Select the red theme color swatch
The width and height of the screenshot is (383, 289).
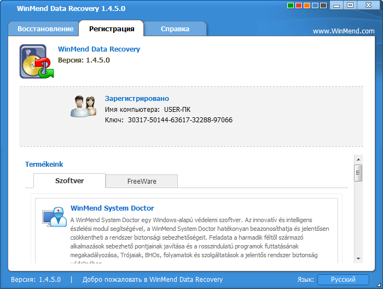click(299, 6)
